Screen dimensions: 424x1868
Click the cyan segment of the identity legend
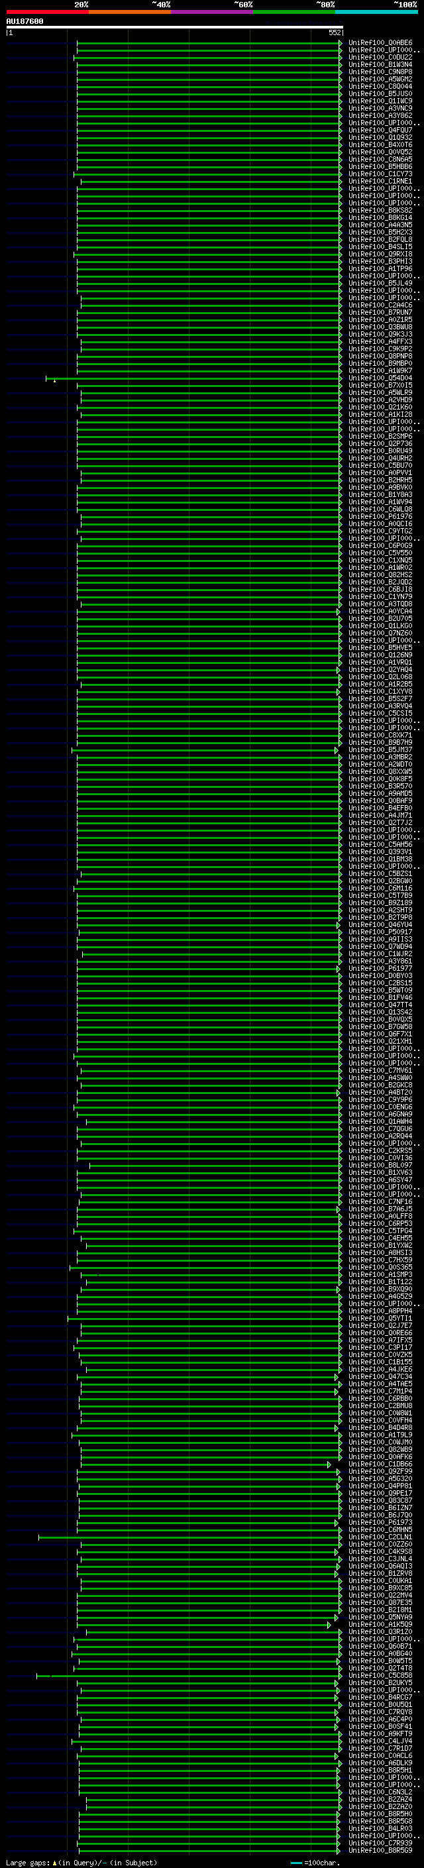pos(376,12)
